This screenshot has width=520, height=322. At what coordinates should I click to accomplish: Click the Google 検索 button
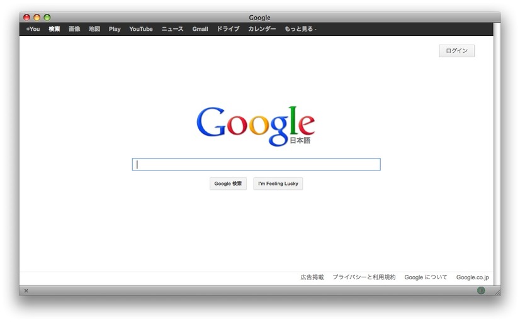point(228,184)
